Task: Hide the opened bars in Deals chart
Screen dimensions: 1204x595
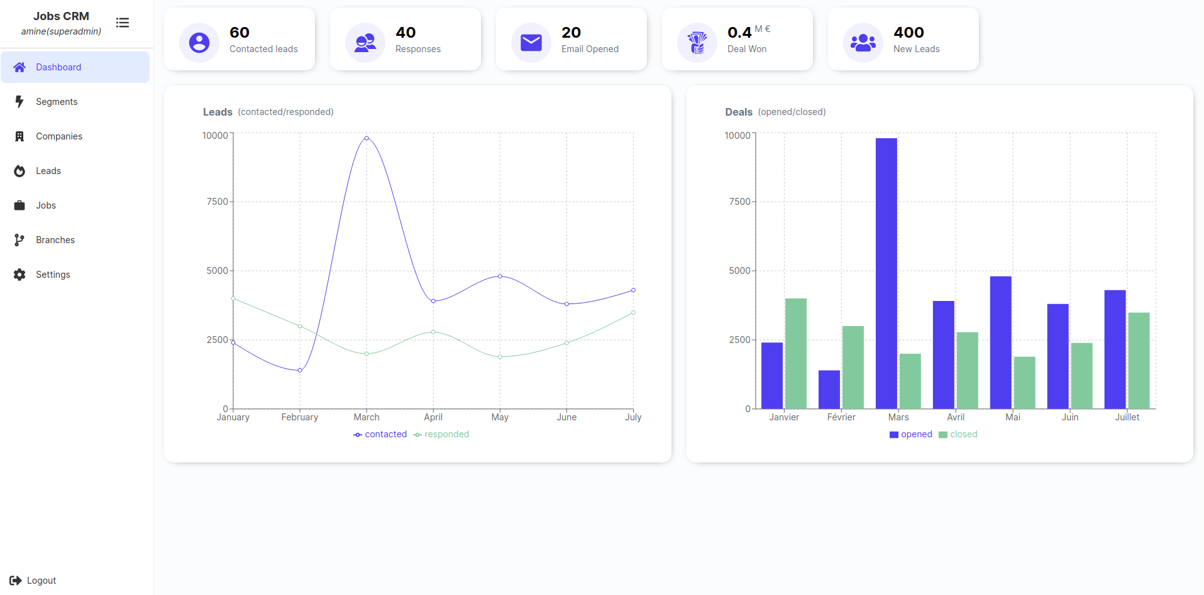Action: click(x=910, y=434)
